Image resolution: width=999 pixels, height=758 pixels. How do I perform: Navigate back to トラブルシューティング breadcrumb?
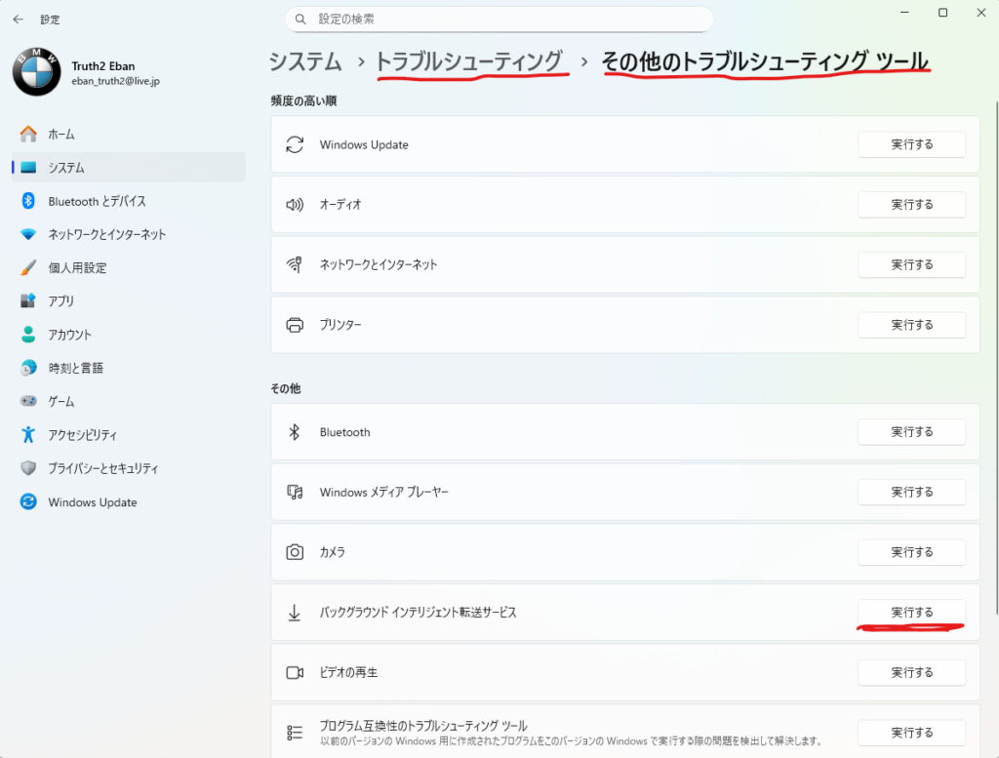point(469,61)
